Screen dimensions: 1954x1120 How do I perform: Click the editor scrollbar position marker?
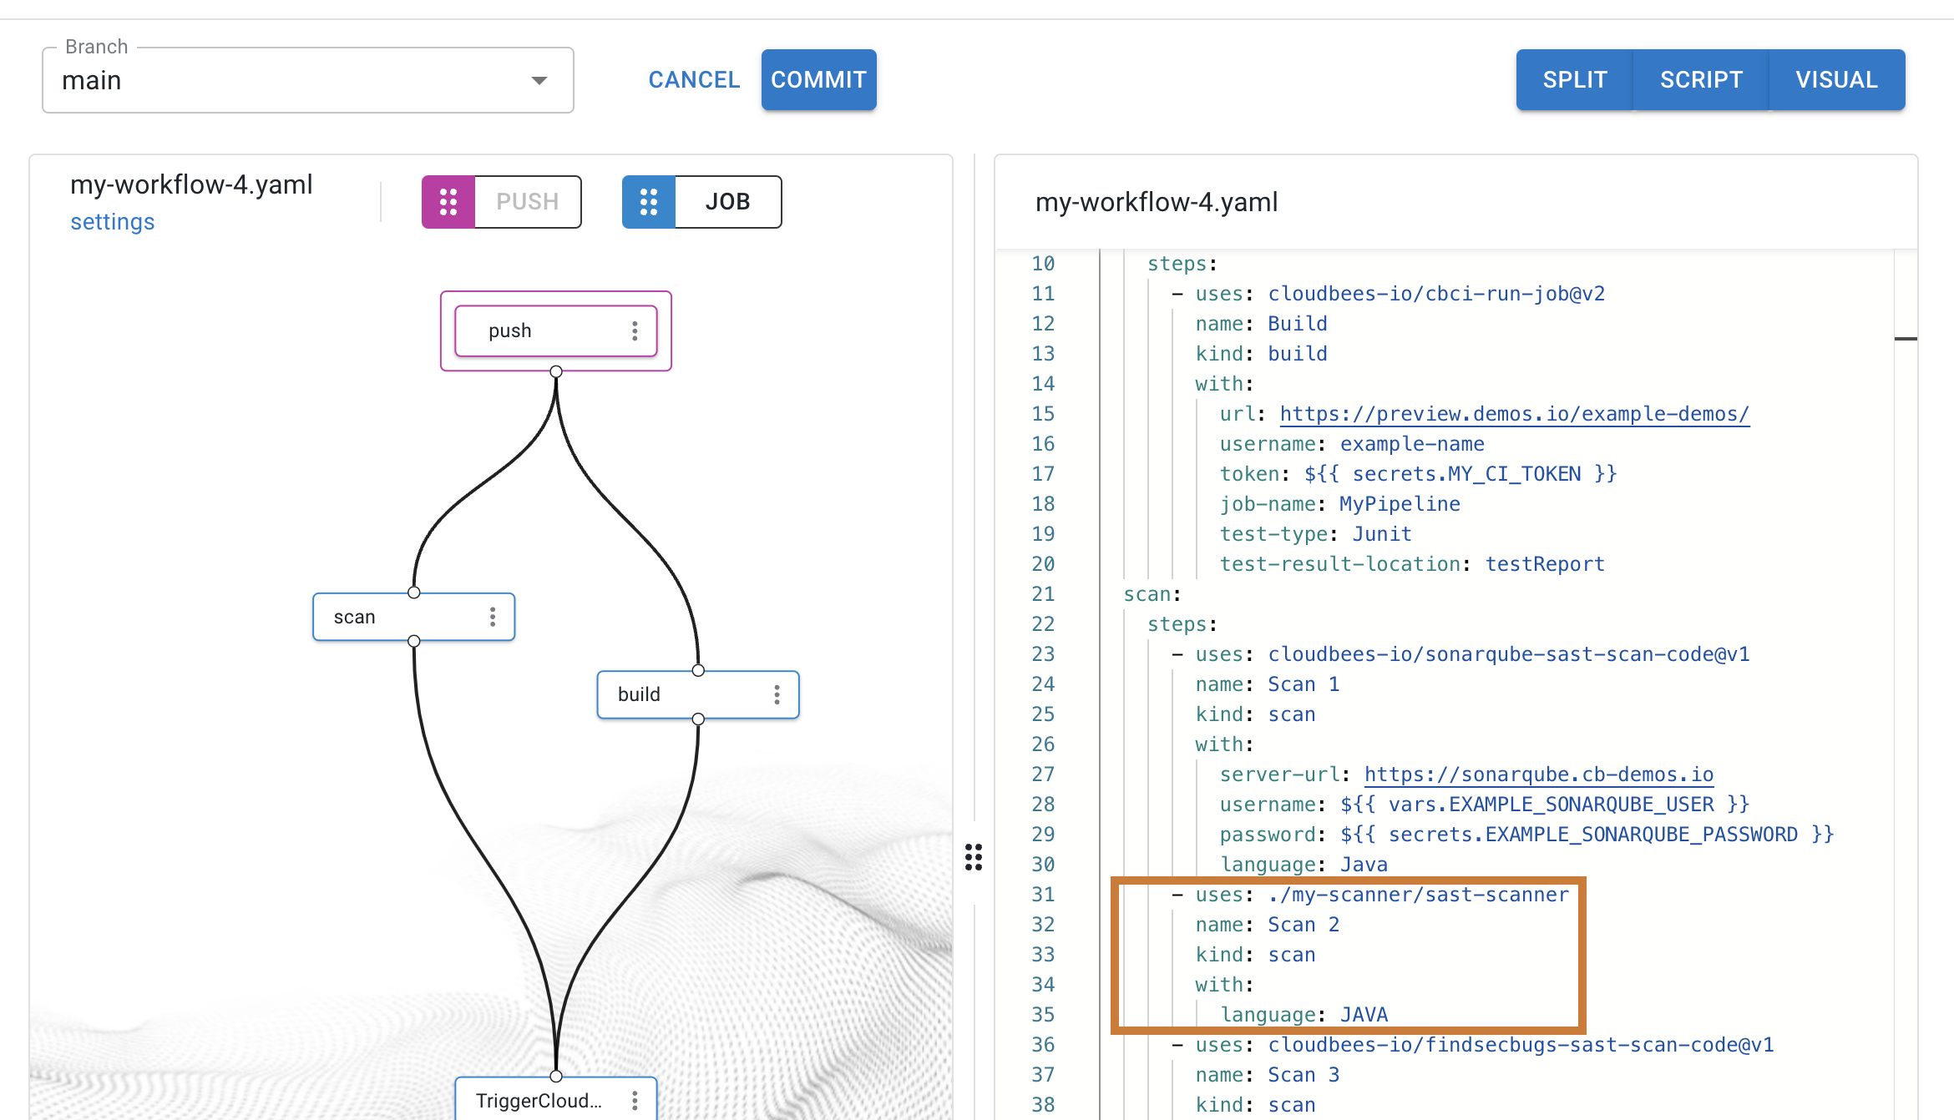pyautogui.click(x=1905, y=338)
